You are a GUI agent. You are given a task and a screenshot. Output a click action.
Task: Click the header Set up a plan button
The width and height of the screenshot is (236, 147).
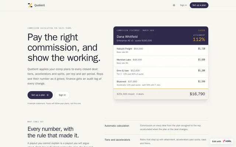[199, 5]
